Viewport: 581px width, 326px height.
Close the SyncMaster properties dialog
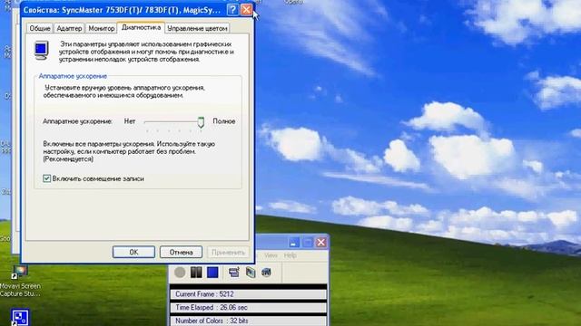(x=246, y=10)
